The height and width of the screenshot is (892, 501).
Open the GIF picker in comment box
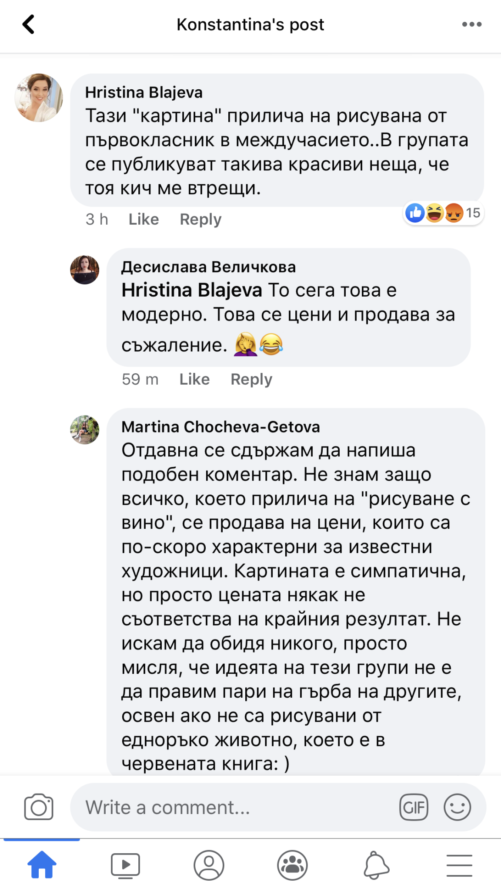(414, 807)
